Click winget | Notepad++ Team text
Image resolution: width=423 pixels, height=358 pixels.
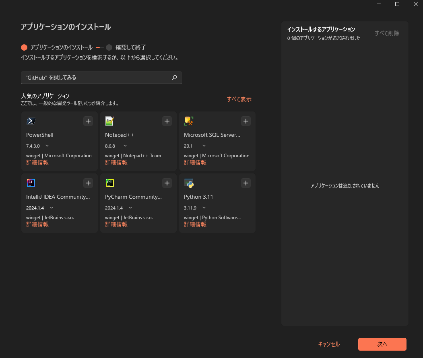pos(133,156)
